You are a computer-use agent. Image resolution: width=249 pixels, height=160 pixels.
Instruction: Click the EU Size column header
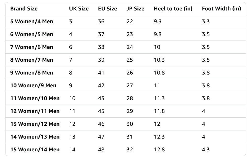(108, 9)
